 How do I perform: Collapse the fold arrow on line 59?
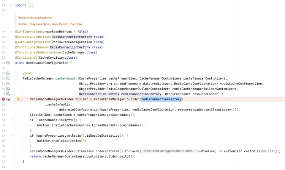click(x=11, y=94)
